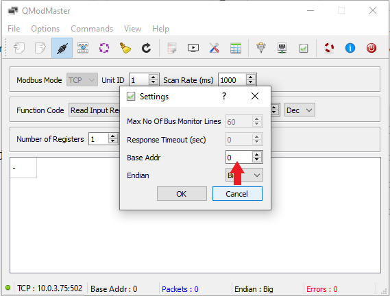Click the Load Session toolbar icon
Image resolution: width=390 pixels, height=296 pixels.
19,48
